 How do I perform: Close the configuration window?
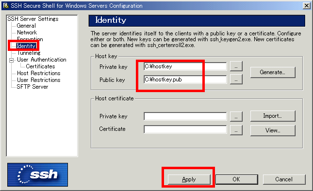(306, 6)
